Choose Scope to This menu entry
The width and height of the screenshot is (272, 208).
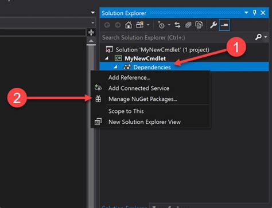coord(150,111)
